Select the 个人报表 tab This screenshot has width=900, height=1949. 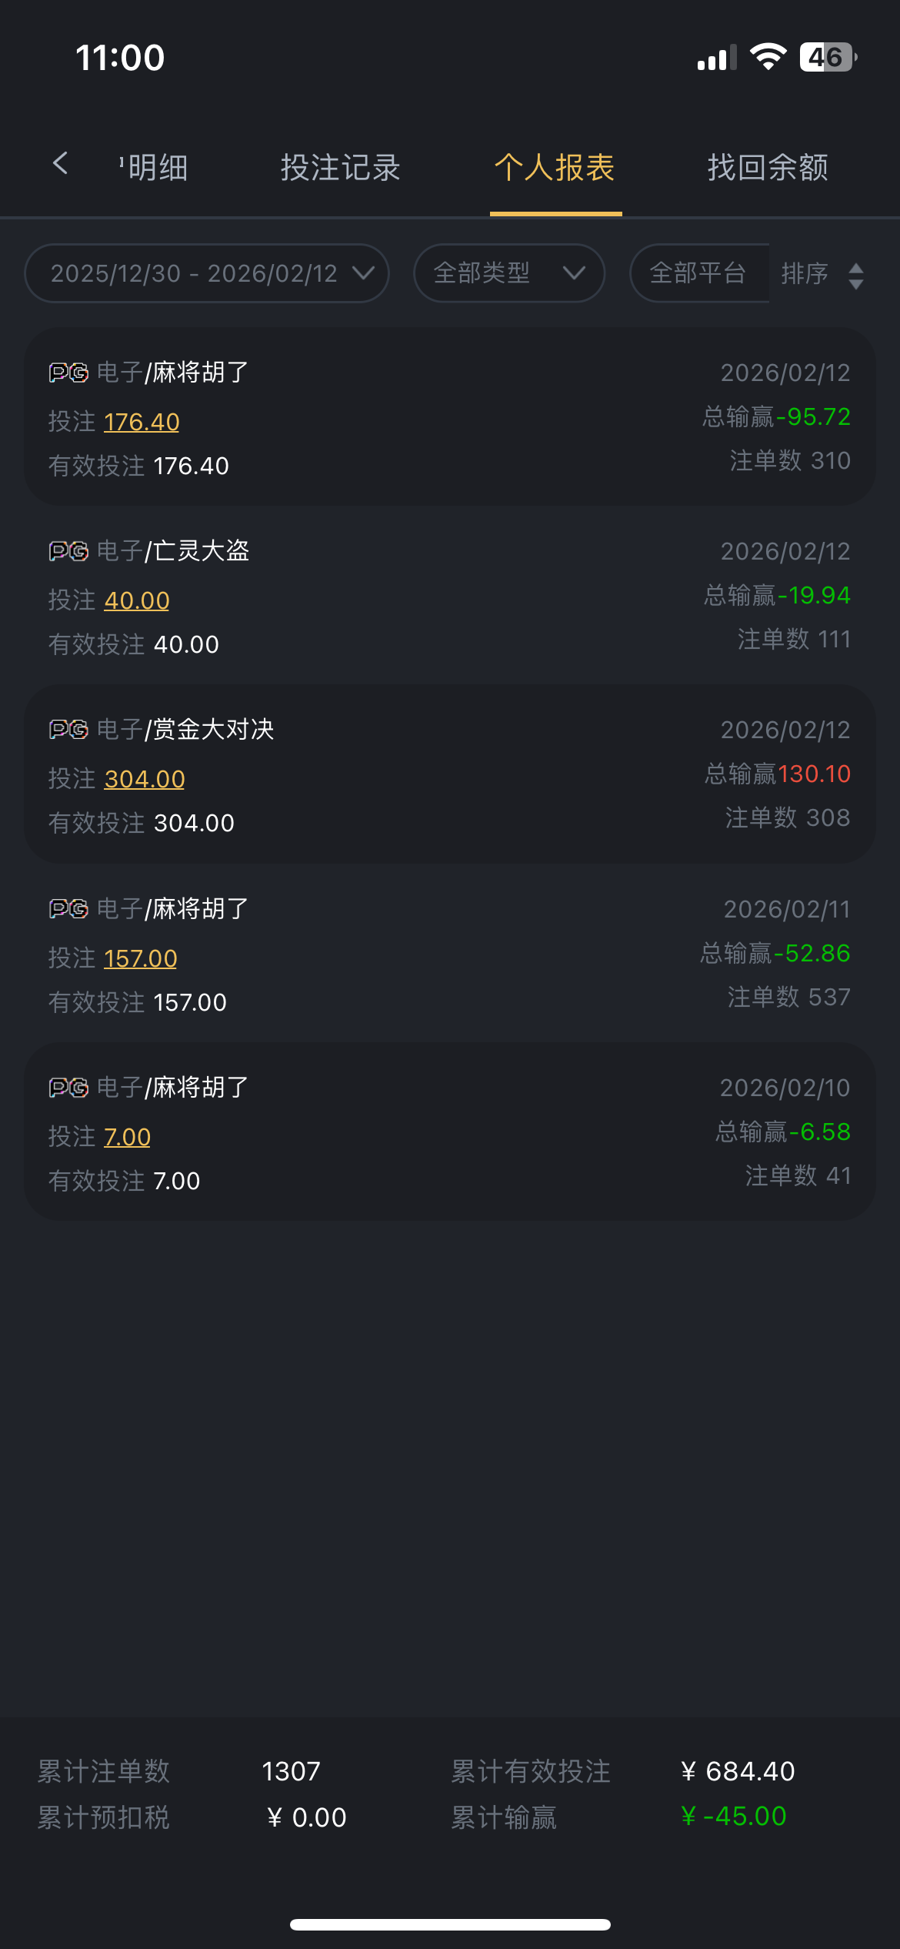click(555, 167)
